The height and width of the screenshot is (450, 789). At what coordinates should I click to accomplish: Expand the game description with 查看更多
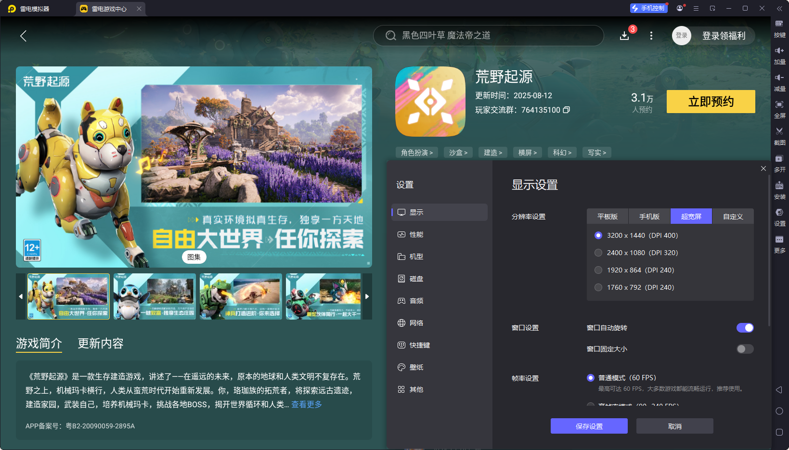(x=306, y=404)
